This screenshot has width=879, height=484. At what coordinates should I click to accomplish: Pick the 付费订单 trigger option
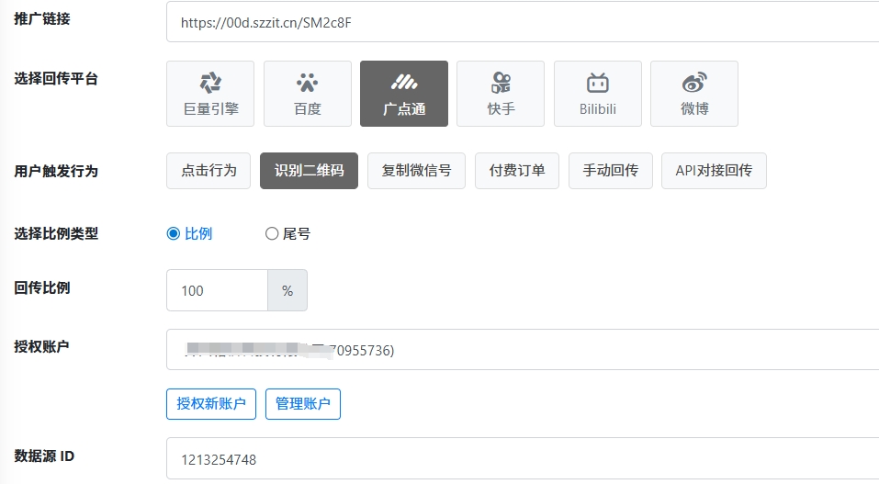517,171
